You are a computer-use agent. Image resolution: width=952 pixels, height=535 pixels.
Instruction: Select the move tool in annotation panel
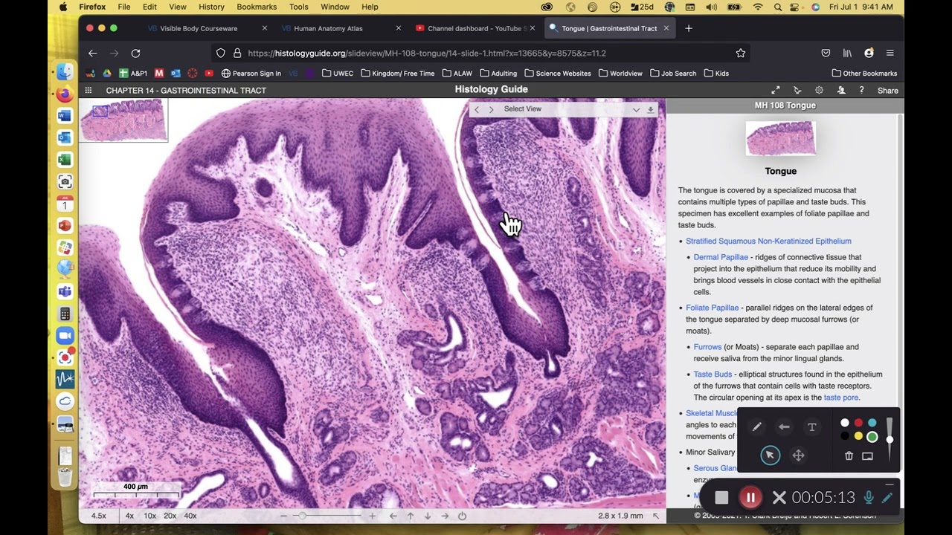pos(798,455)
